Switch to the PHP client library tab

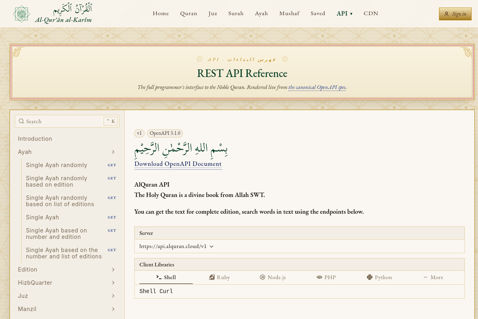[326, 277]
